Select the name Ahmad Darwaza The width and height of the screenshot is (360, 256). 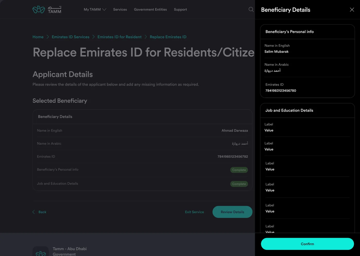[x=235, y=131]
